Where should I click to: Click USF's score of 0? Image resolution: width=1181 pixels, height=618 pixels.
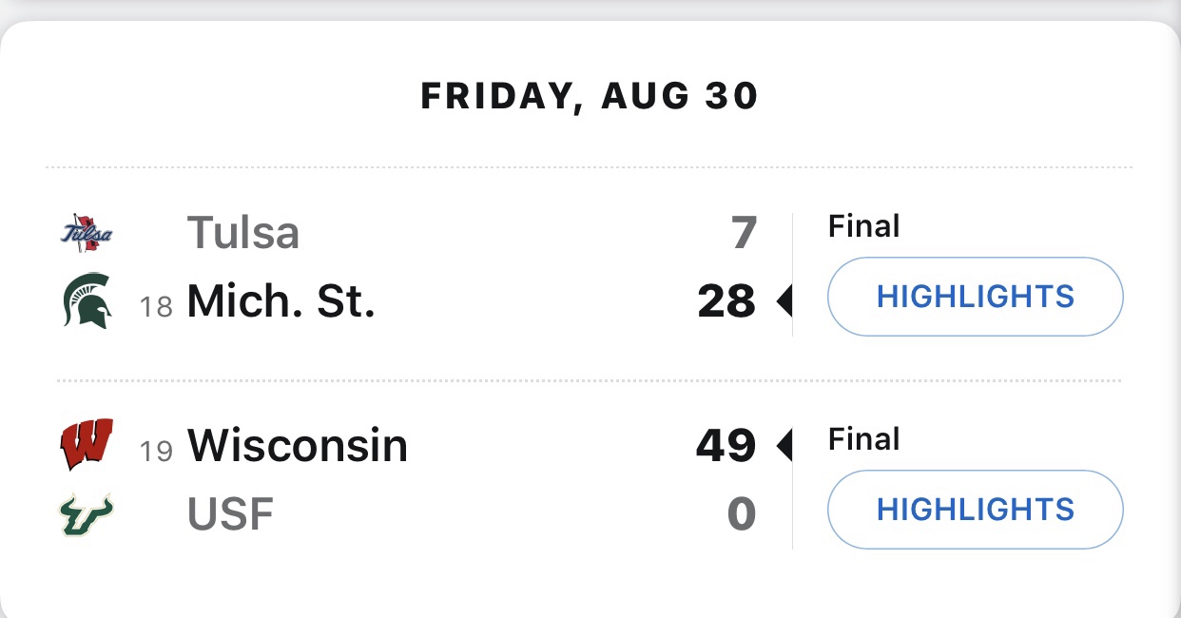coord(742,515)
